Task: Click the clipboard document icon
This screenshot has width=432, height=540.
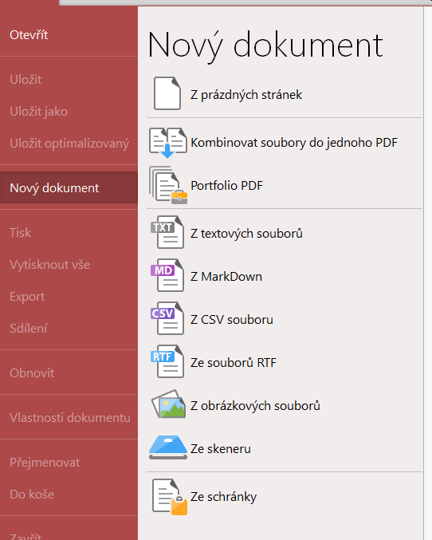Action: point(170,497)
